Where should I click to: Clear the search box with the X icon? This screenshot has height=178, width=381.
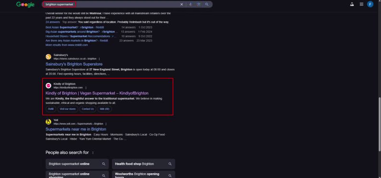pyautogui.click(x=181, y=4)
